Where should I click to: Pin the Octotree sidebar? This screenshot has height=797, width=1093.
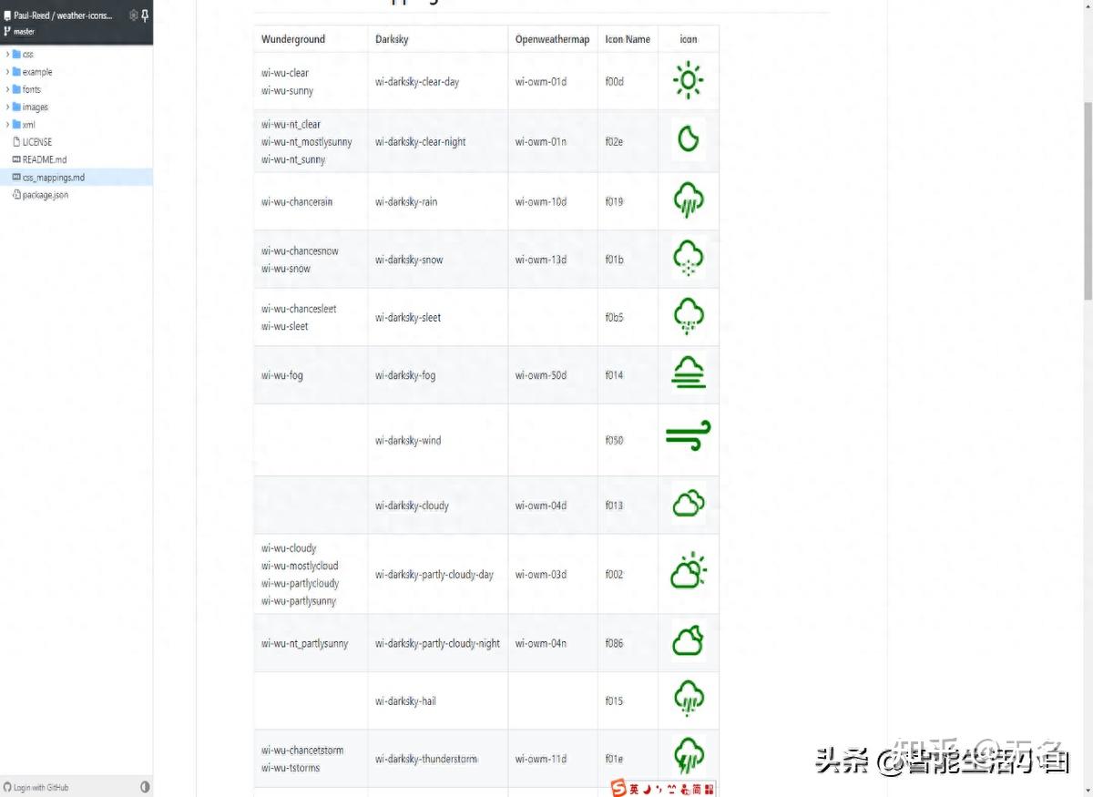(145, 15)
